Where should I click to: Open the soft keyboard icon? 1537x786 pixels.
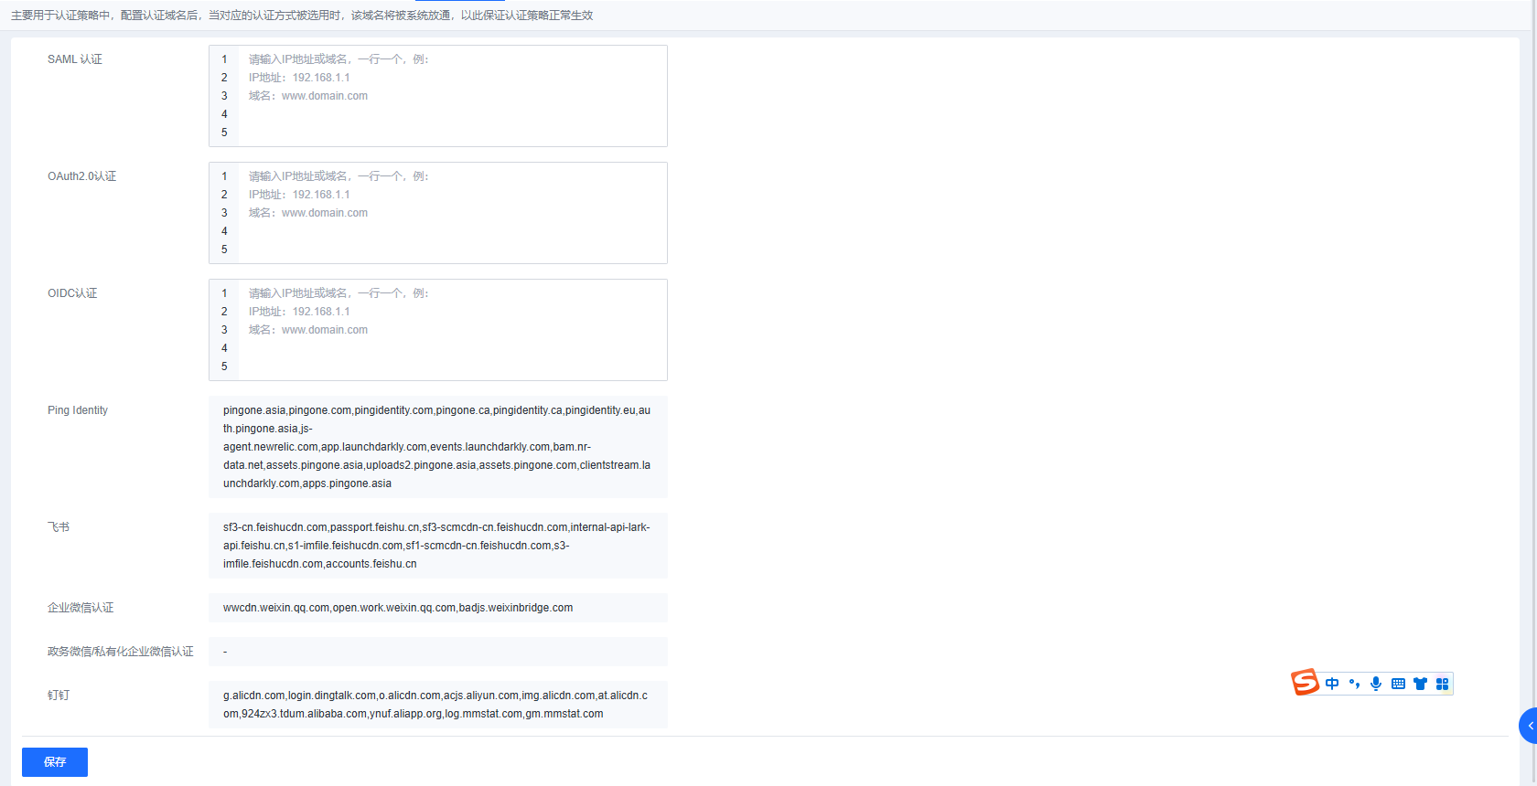point(1398,684)
